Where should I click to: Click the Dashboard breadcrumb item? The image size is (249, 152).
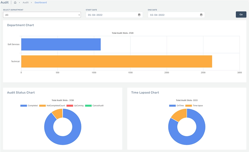pos(41,2)
